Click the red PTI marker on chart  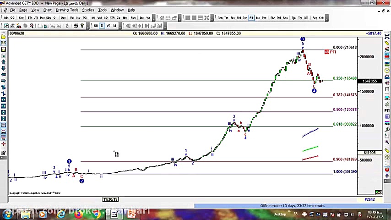tap(330, 52)
